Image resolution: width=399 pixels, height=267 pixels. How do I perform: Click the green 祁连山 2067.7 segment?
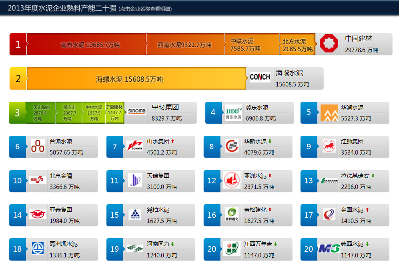(69, 113)
